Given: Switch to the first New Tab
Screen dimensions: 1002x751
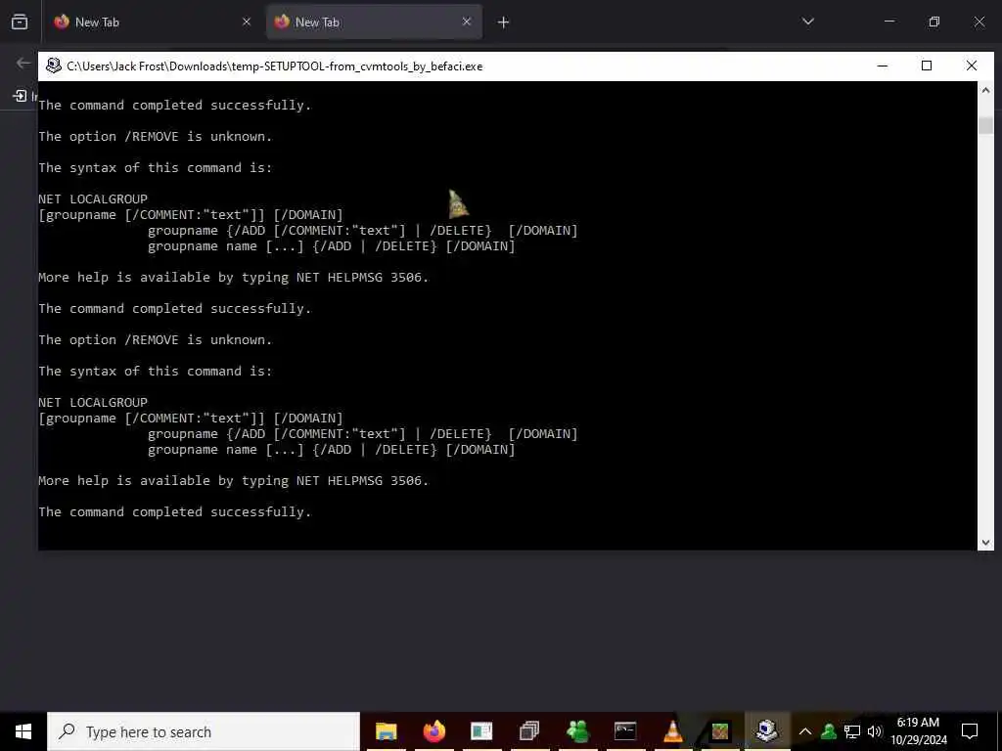Looking at the screenshot, I should point(152,22).
